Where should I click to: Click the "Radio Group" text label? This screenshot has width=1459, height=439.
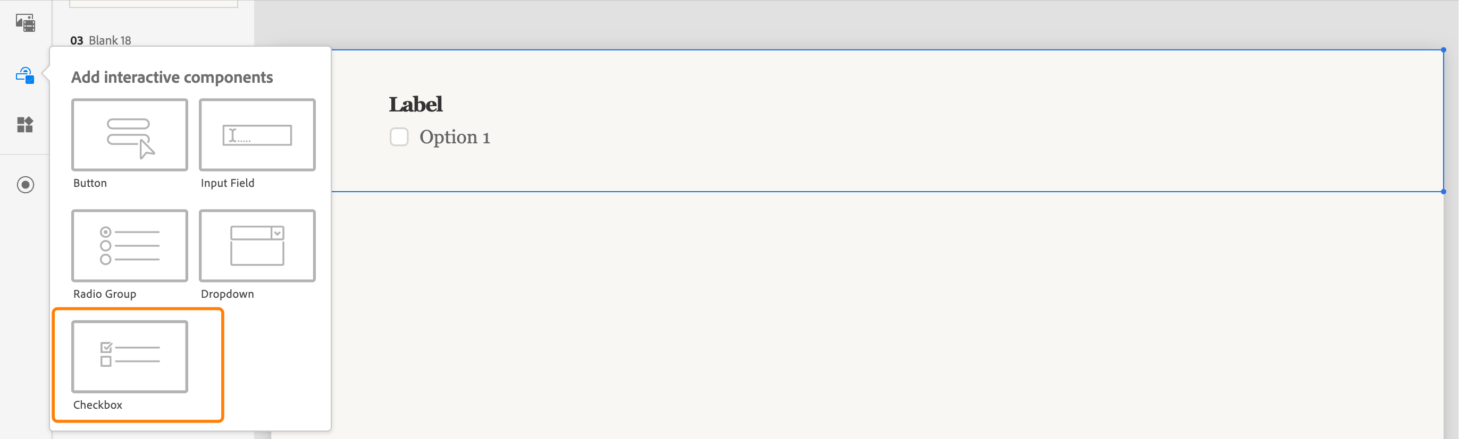105,294
